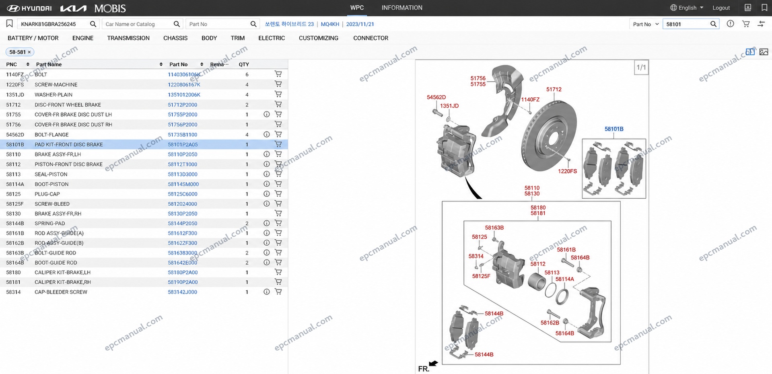
Task: Add PLUG-CAP to cart
Action: tap(278, 193)
